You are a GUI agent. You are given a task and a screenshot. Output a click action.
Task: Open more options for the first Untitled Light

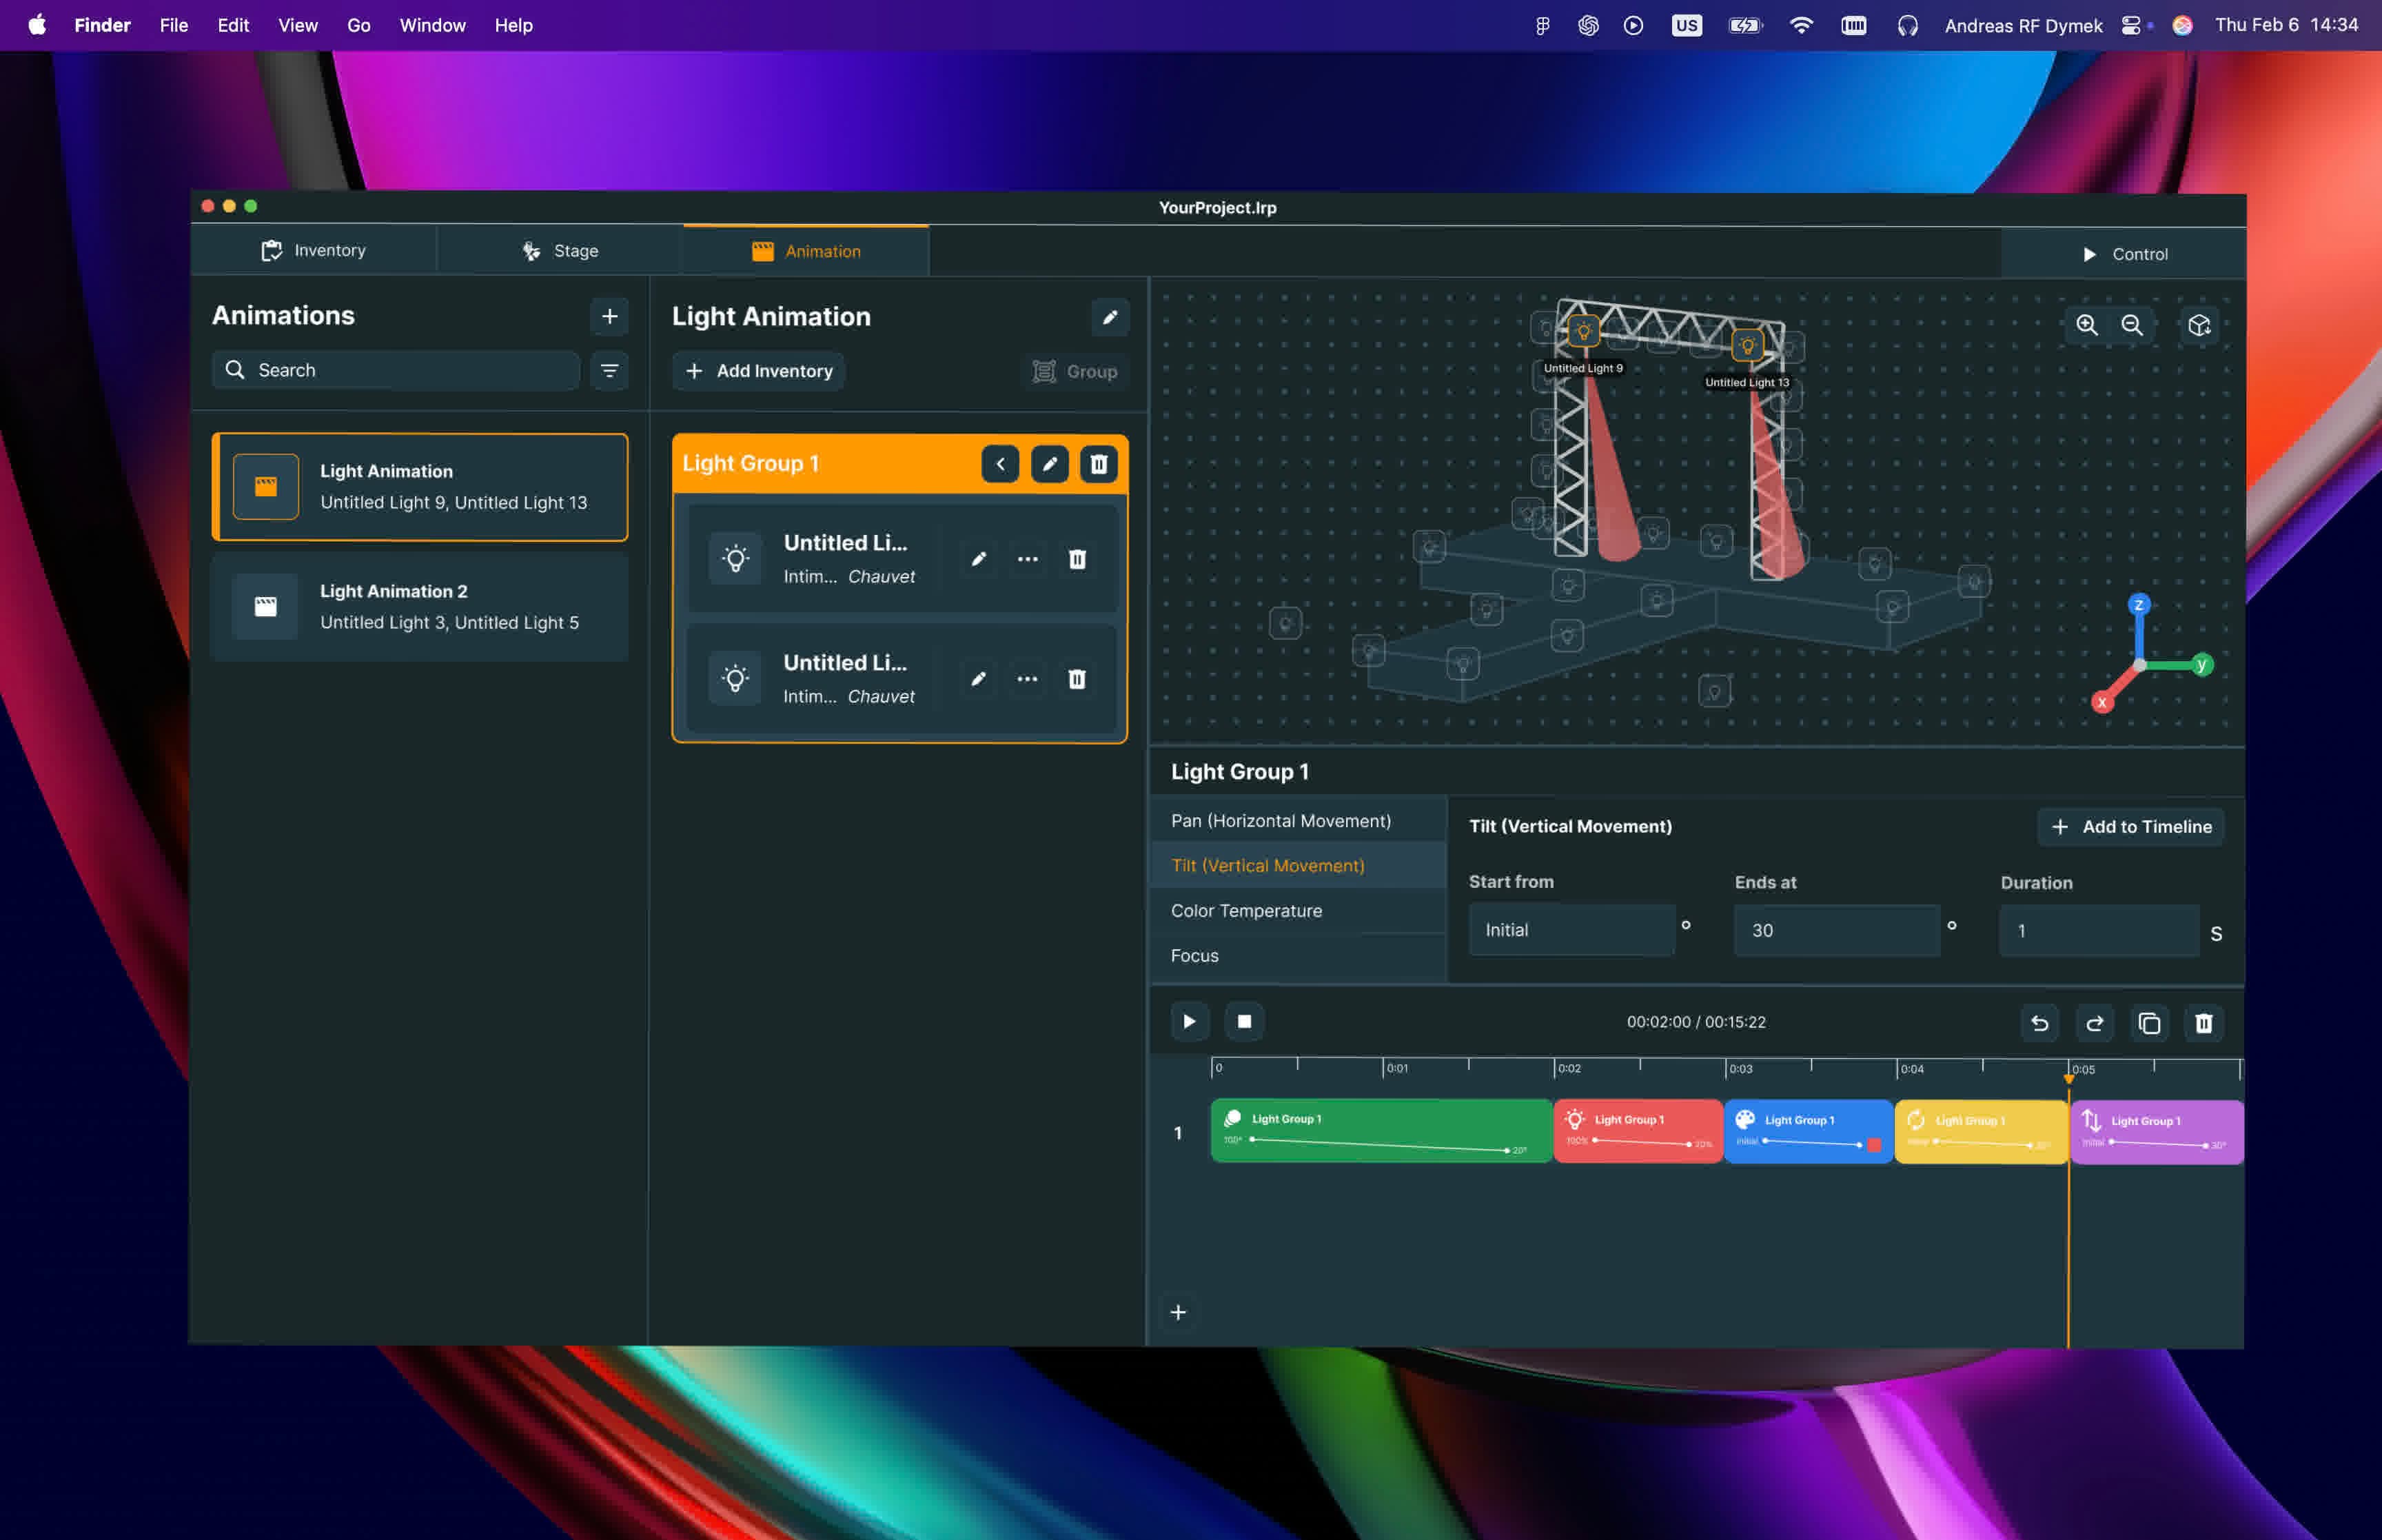click(x=1028, y=559)
